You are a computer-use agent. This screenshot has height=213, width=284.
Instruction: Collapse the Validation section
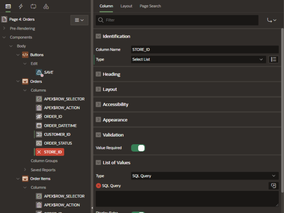coord(98,135)
